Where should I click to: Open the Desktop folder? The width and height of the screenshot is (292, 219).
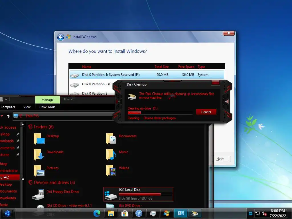(x=46, y=139)
